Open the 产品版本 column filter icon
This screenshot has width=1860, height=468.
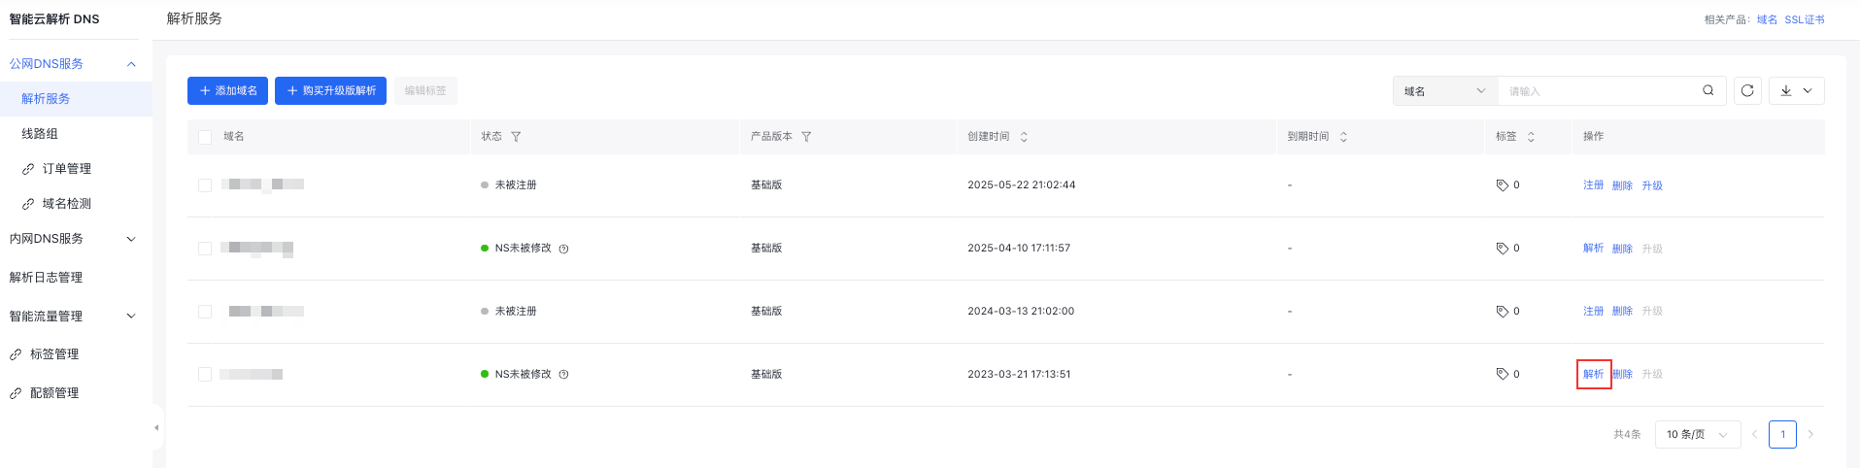click(806, 137)
